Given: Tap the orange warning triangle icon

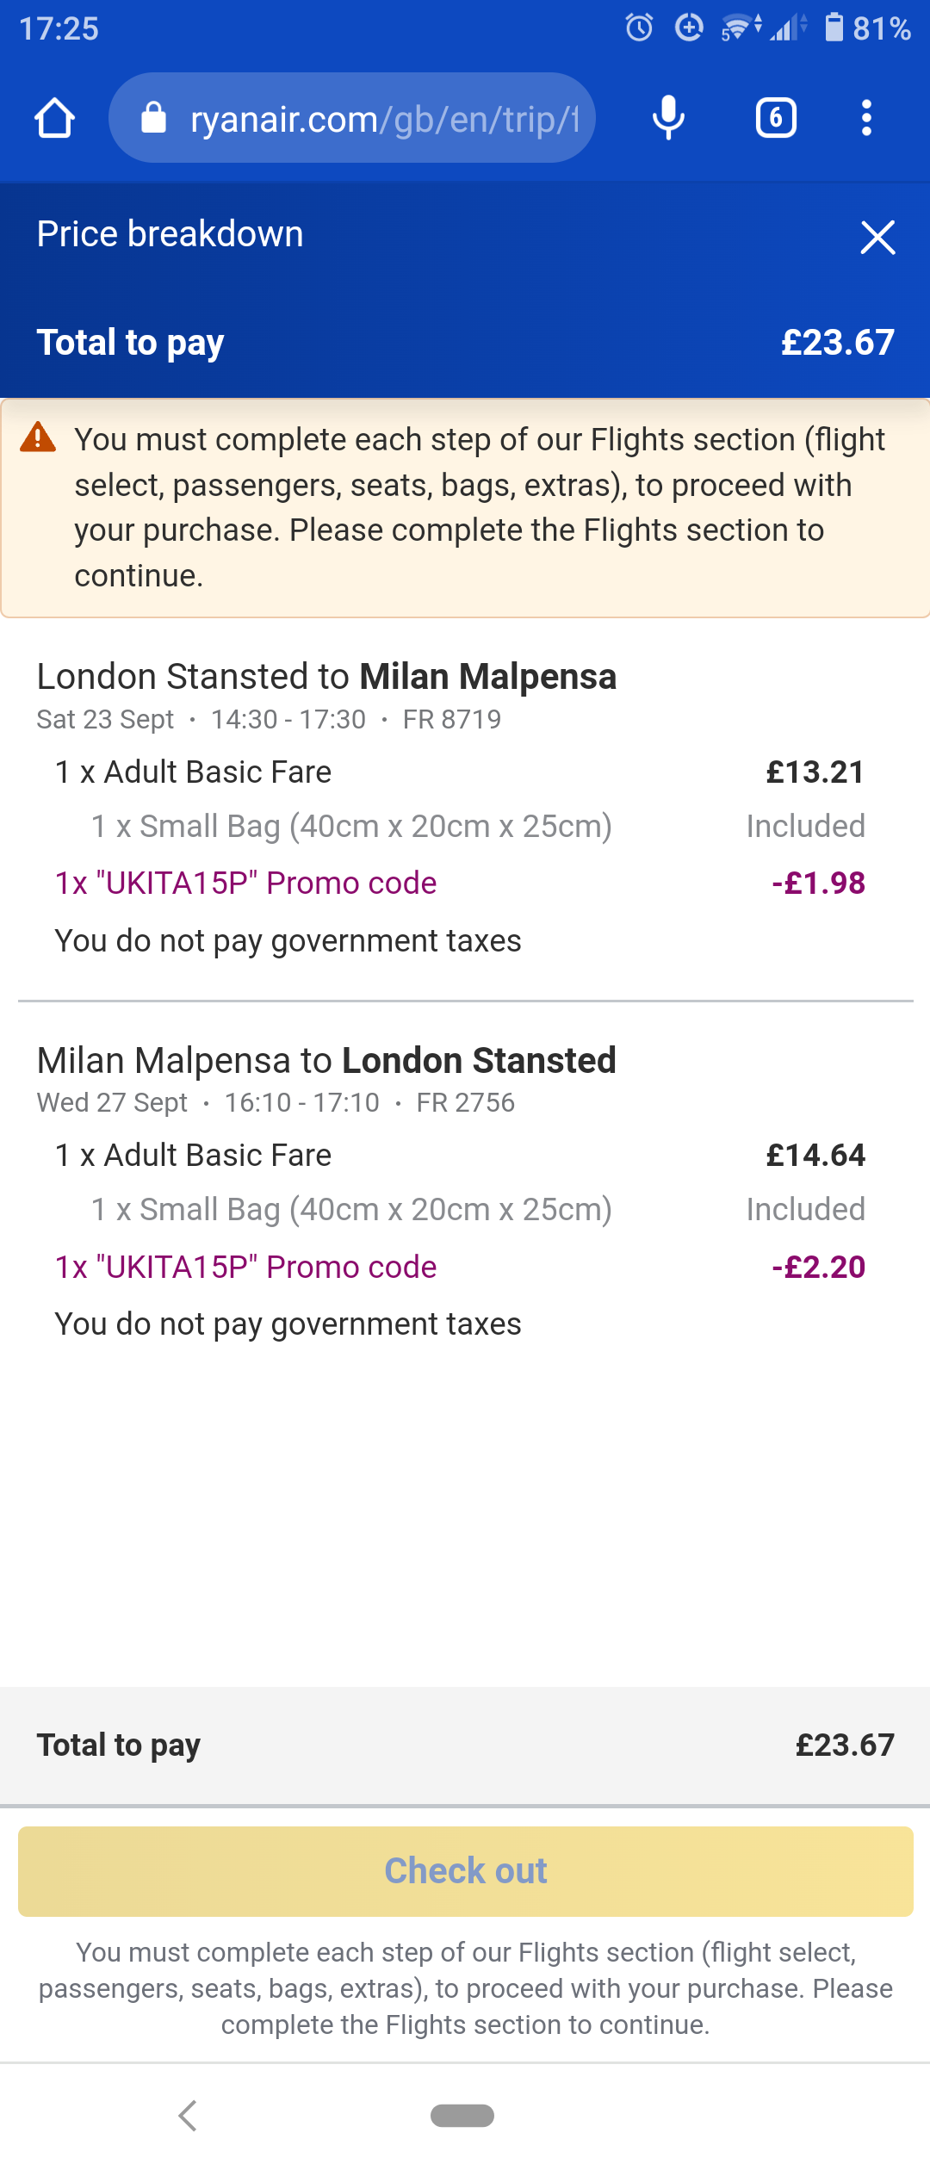Looking at the screenshot, I should [38, 437].
